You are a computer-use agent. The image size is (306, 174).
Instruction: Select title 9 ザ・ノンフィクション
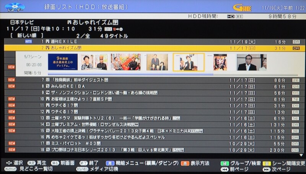[x=155, y=93]
